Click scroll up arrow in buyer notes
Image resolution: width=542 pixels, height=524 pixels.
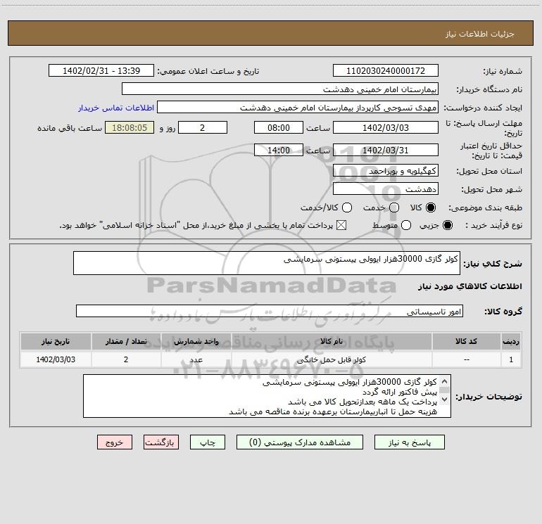[x=445, y=381]
